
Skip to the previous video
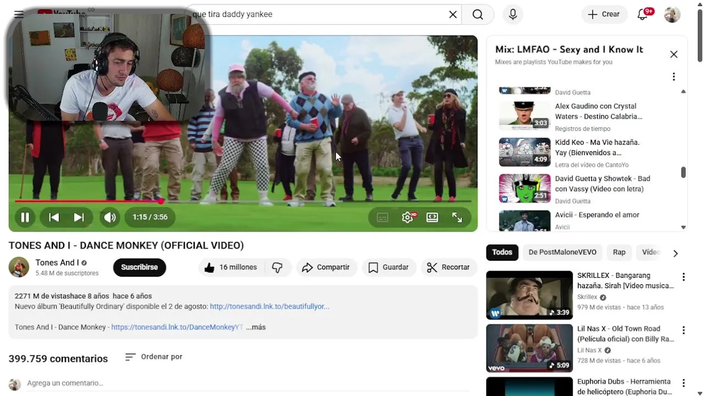(54, 217)
